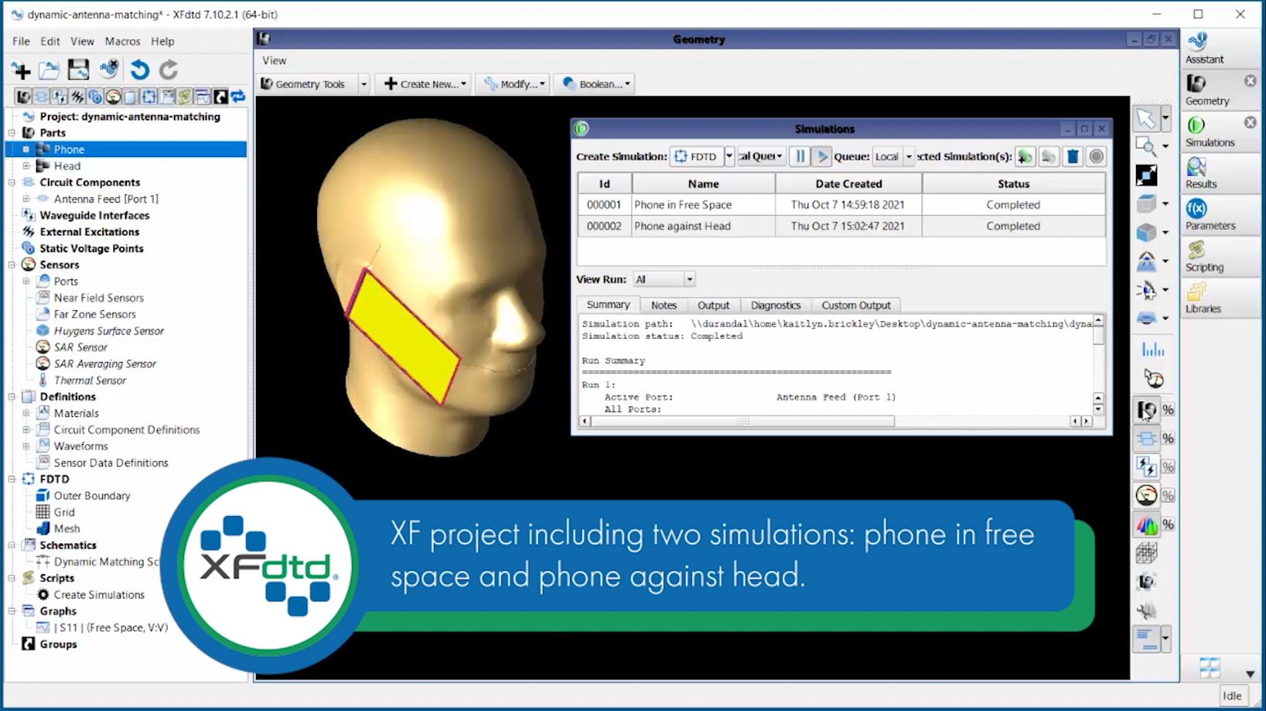
Task: Undo the last action
Action: coord(138,70)
